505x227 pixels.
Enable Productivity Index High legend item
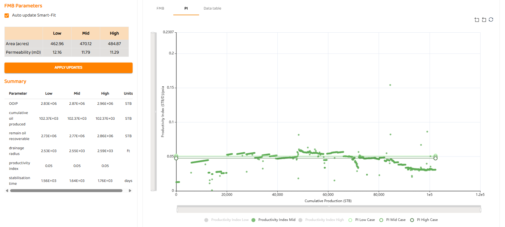pyautogui.click(x=321, y=220)
